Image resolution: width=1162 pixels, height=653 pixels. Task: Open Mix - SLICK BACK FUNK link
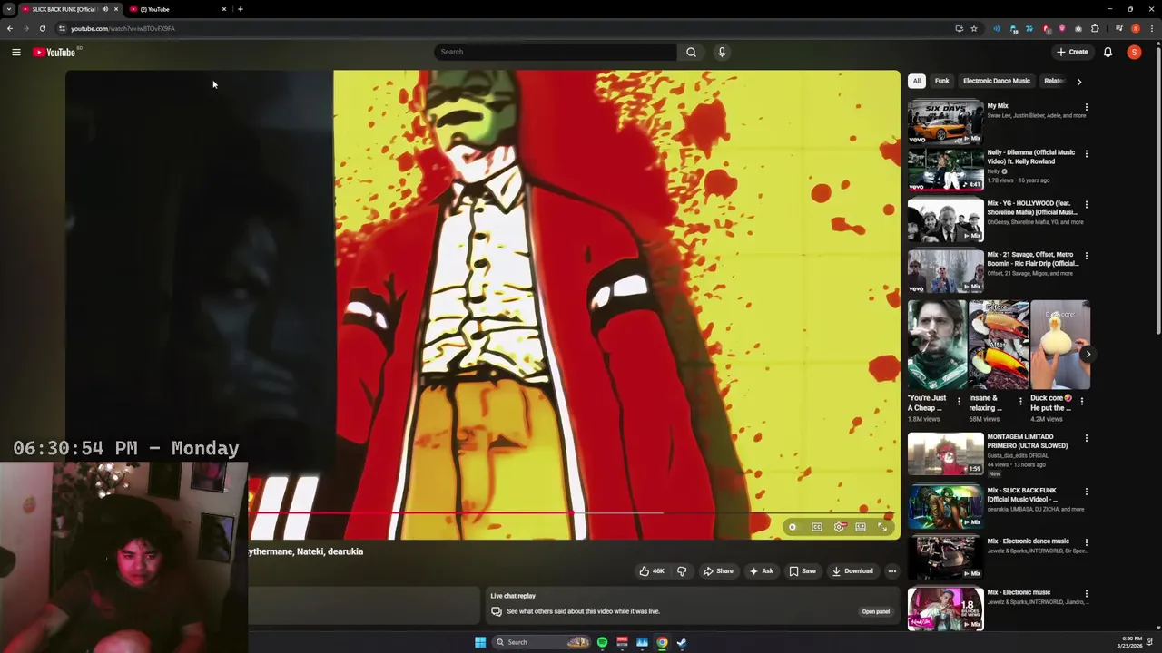pos(1022,495)
